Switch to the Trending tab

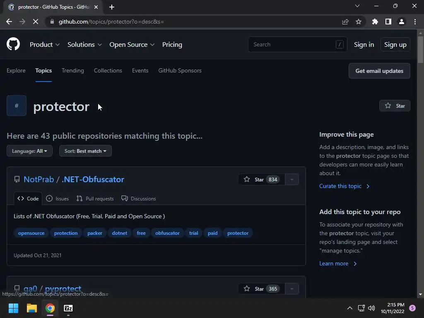73,70
